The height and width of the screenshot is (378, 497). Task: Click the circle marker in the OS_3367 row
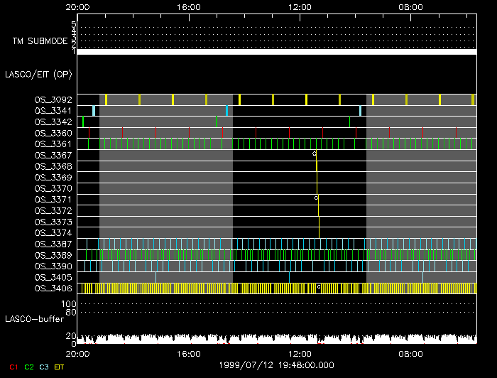pos(315,153)
